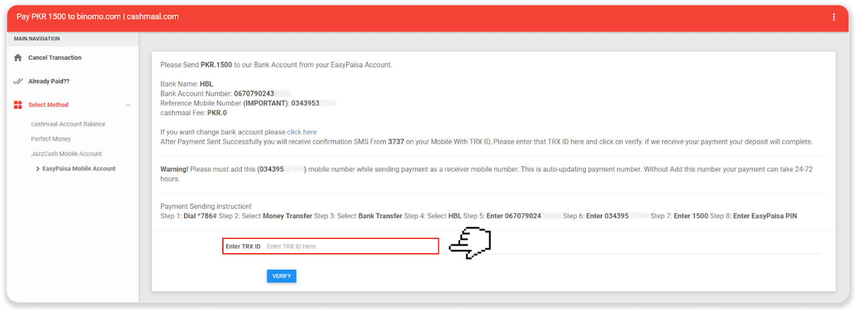Click the double-checkmark icon for Already Paid
Screen dimensions: 857x312
click(18, 81)
